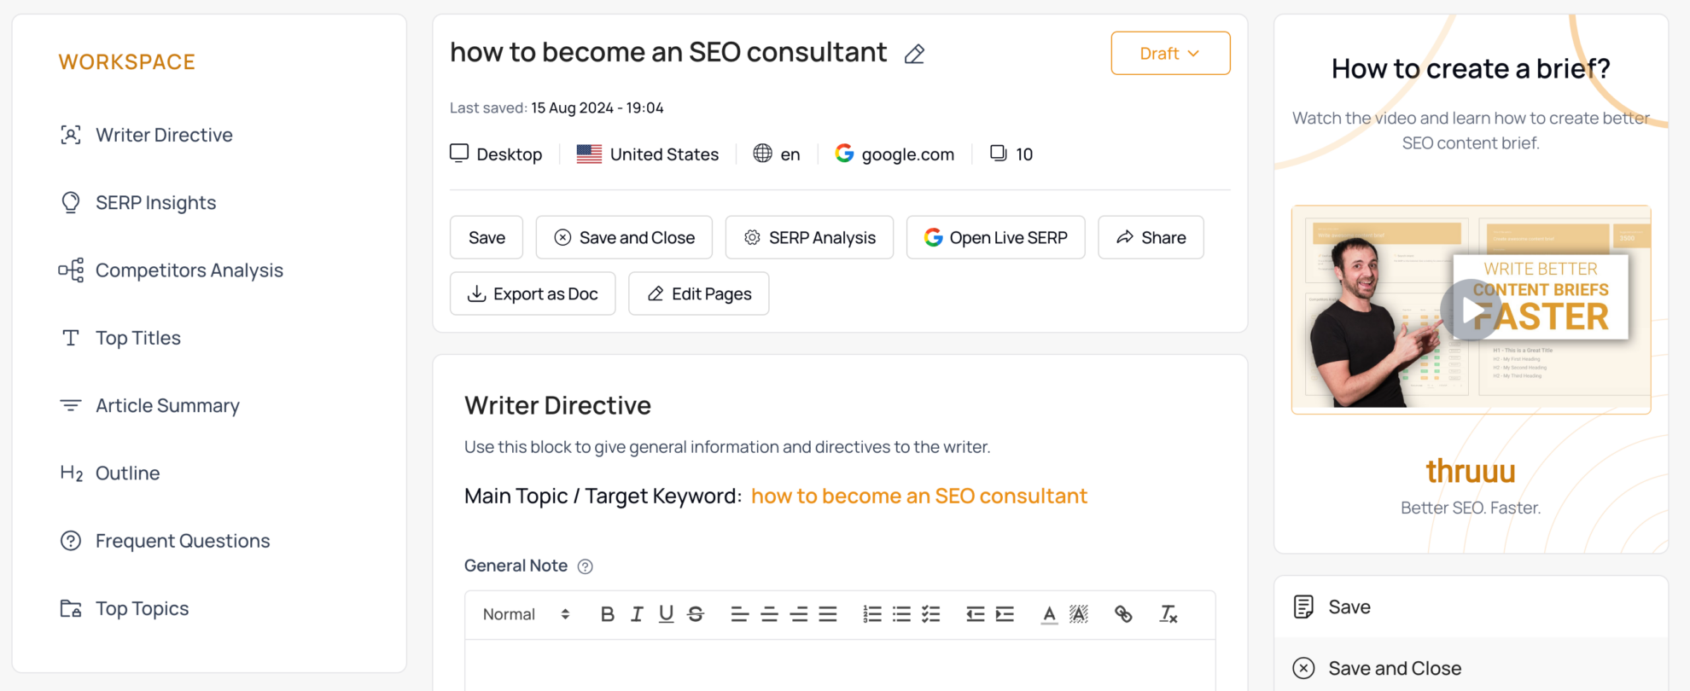Play the content brief tutorial video
This screenshot has height=691, width=1690.
click(x=1470, y=309)
